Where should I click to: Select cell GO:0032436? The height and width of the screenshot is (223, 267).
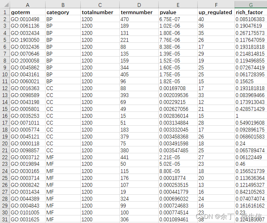click(x=28, y=47)
